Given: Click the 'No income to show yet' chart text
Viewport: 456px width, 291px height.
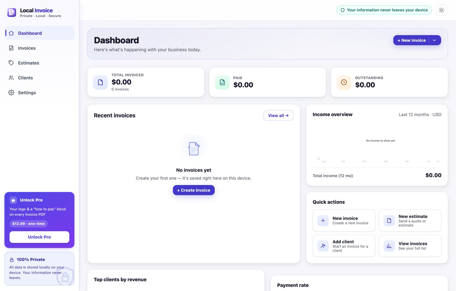Looking at the screenshot, I should [380, 141].
